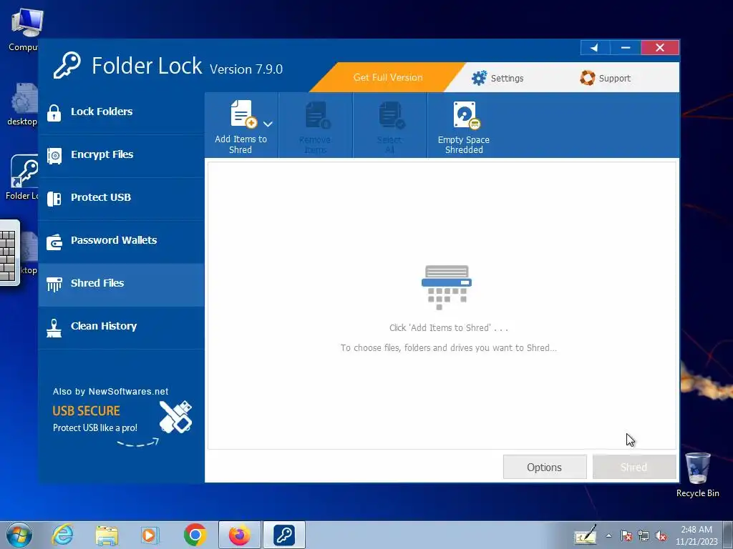Click the Shred Files shredder icon
Viewport: 733px width, 549px height.
pyautogui.click(x=54, y=285)
